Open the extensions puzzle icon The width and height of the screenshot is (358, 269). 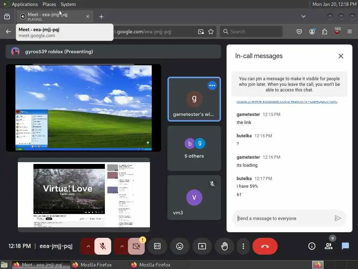click(324, 32)
